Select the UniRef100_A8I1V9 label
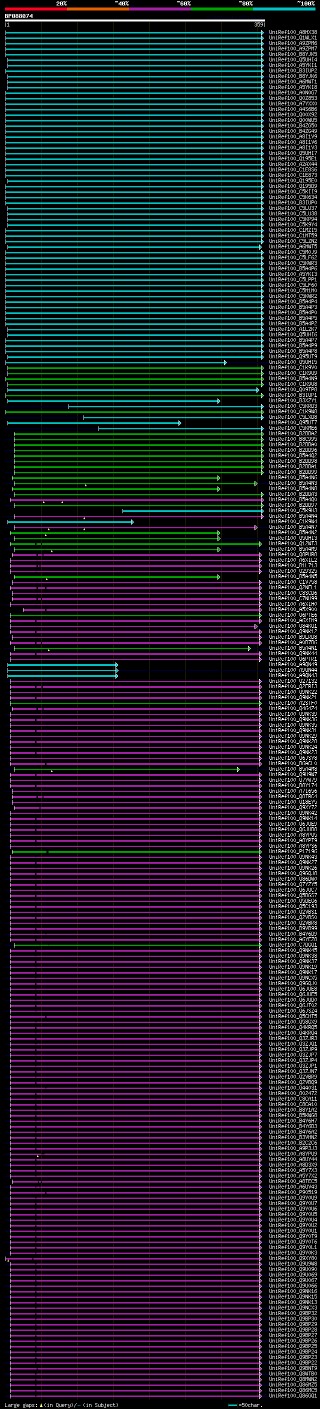 tap(292, 137)
